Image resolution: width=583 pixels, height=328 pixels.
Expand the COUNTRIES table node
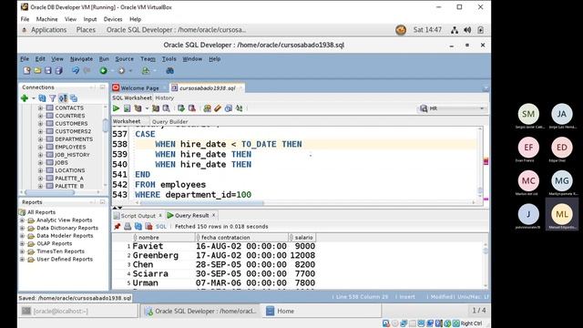[40, 116]
